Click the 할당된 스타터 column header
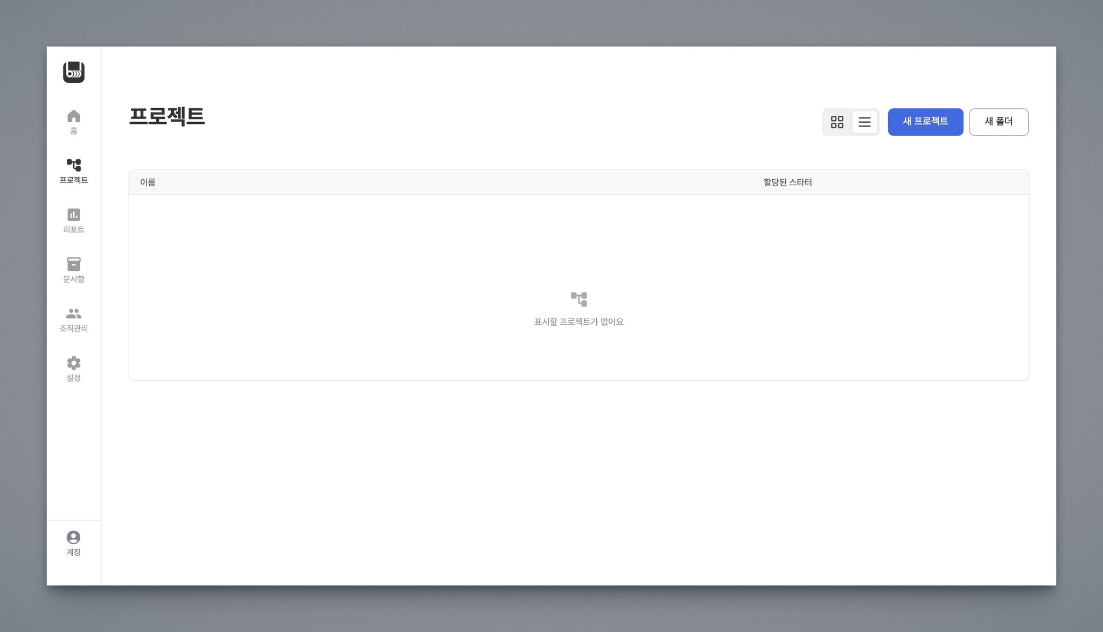Viewport: 1103px width, 632px height. [x=787, y=182]
